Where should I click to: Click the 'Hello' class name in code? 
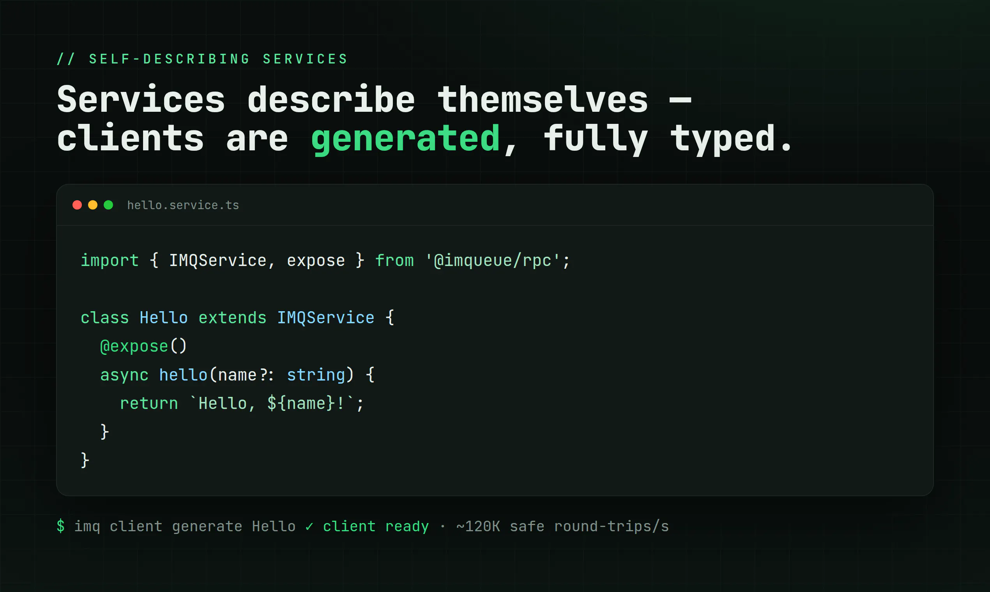pos(163,318)
